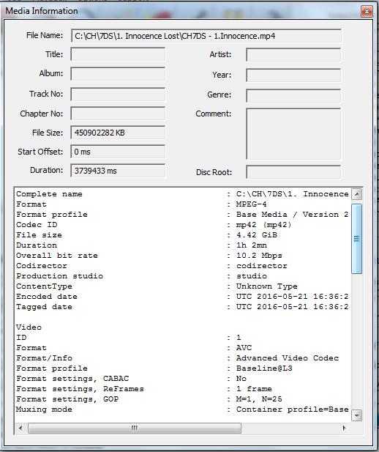The image size is (379, 452).
Task: Click the scroll right arrow in details pane
Action: (344, 428)
